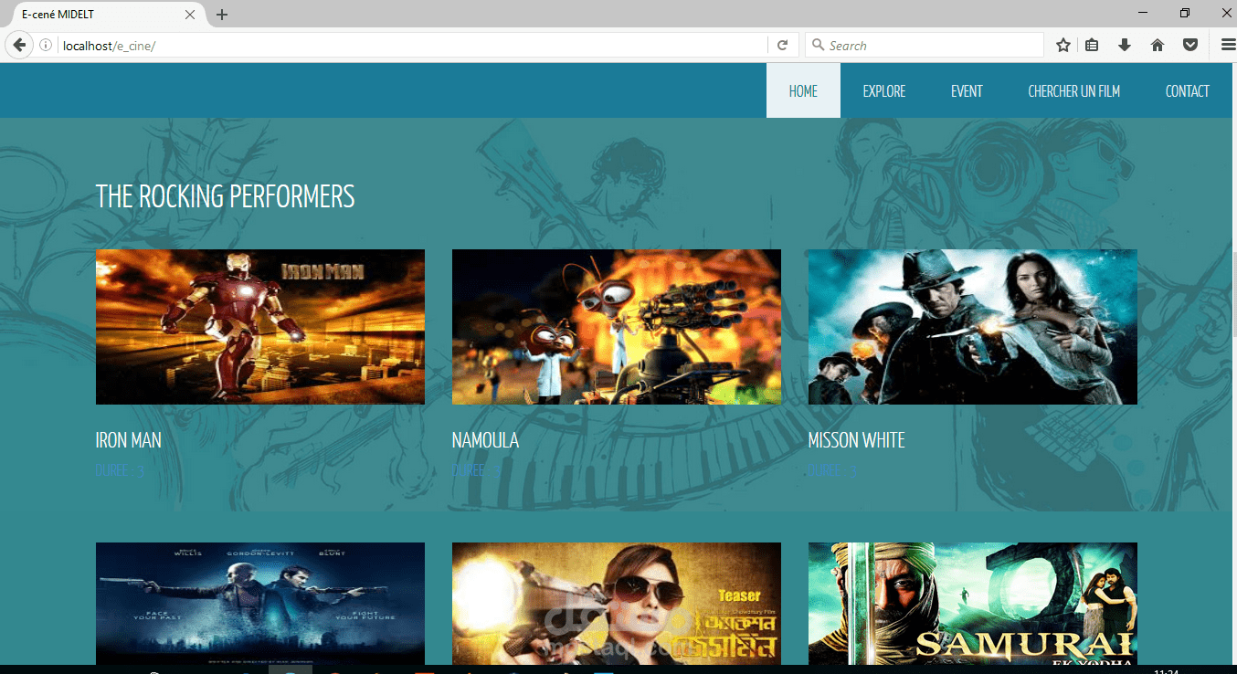This screenshot has width=1237, height=674.
Task: Open the Namoula ant movie poster
Action: [x=617, y=327]
